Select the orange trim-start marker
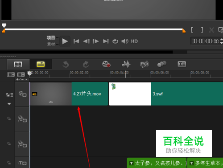223x168 pixels. click(4, 31)
